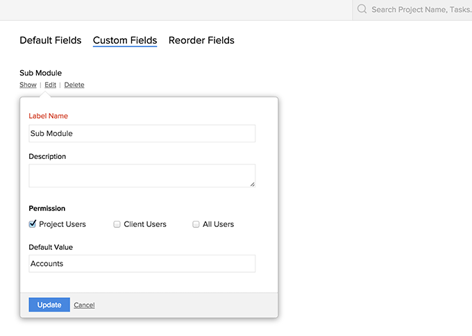Image resolution: width=472 pixels, height=336 pixels.
Task: Click the magnifier search icon
Action: (x=362, y=10)
